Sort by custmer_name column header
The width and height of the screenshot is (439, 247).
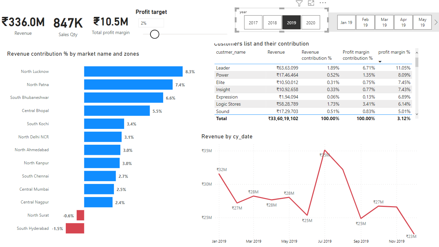[x=231, y=52]
